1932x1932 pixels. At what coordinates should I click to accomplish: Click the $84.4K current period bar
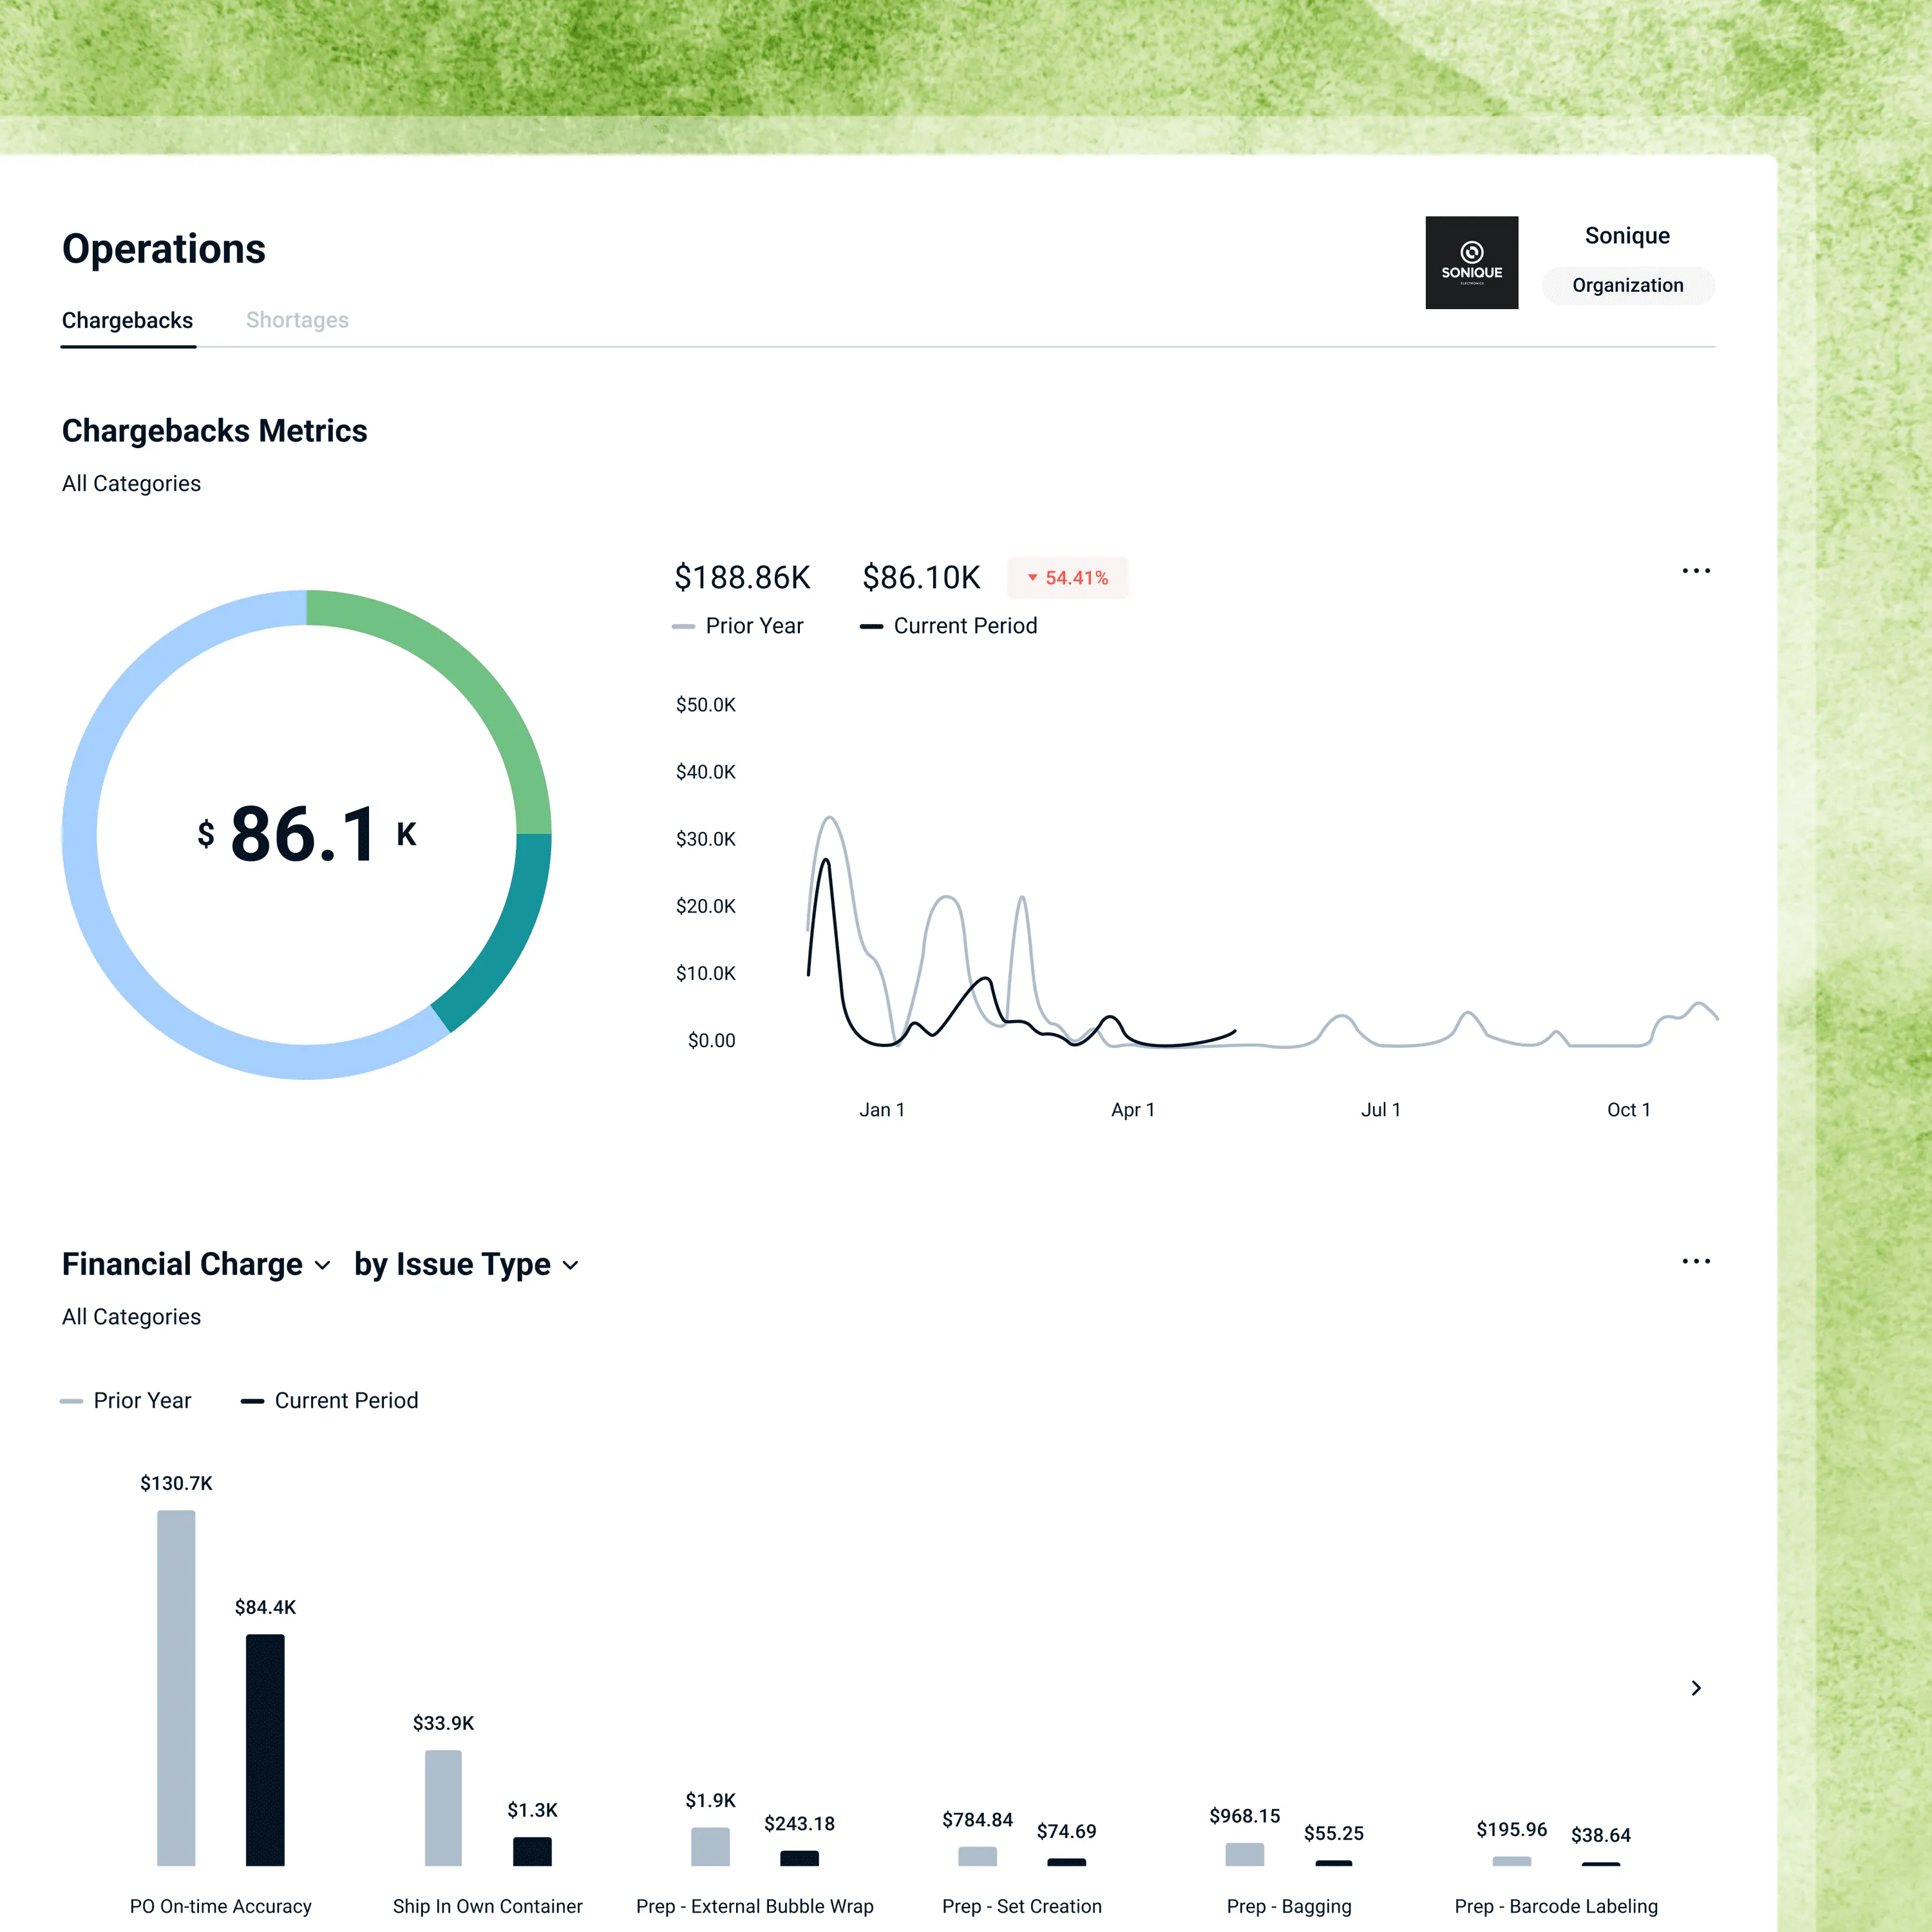pyautogui.click(x=265, y=1750)
